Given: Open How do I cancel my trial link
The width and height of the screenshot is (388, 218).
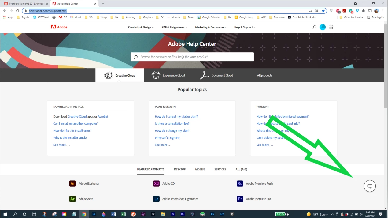Looking at the screenshot, I should tap(176, 117).
